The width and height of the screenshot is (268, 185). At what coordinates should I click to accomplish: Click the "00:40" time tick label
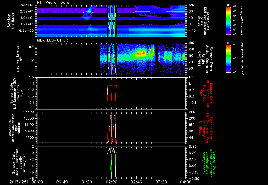(x=62, y=182)
